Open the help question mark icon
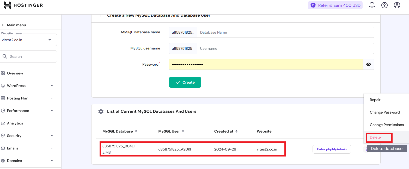 384,5
